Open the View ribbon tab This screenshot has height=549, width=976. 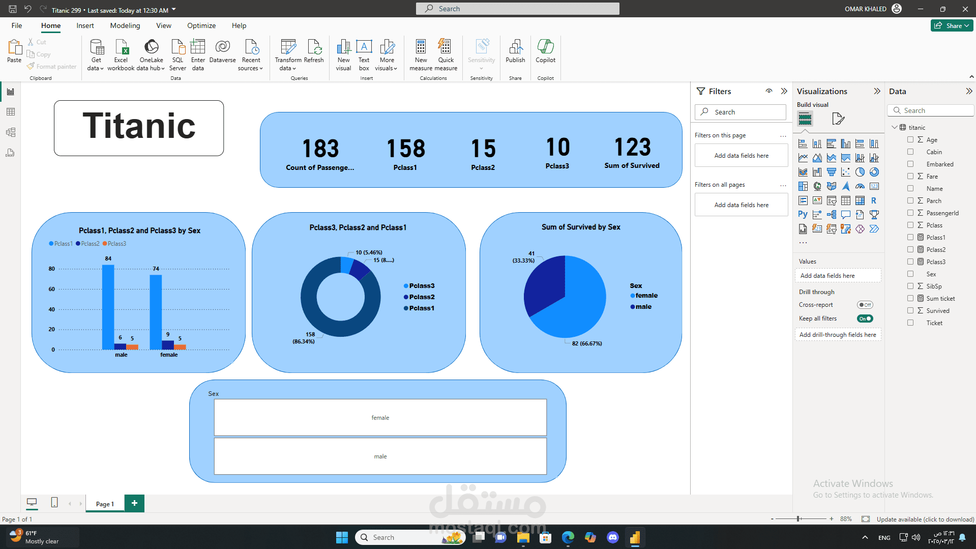163,25
